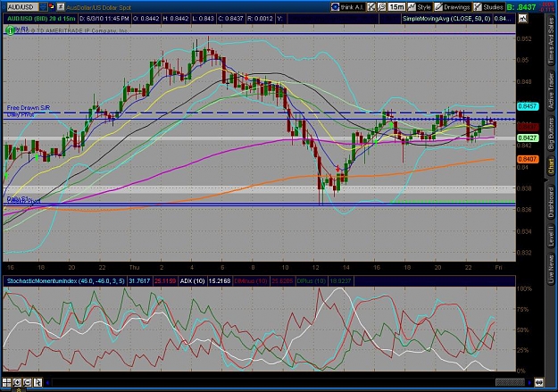Click the L: 0.843 low value

point(203,19)
